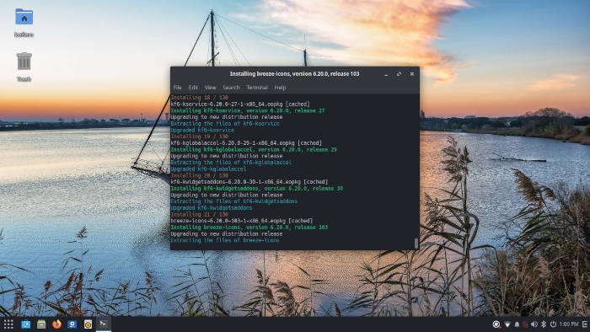The width and height of the screenshot is (590, 332).
Task: Open the Terminal menu
Action: click(257, 88)
